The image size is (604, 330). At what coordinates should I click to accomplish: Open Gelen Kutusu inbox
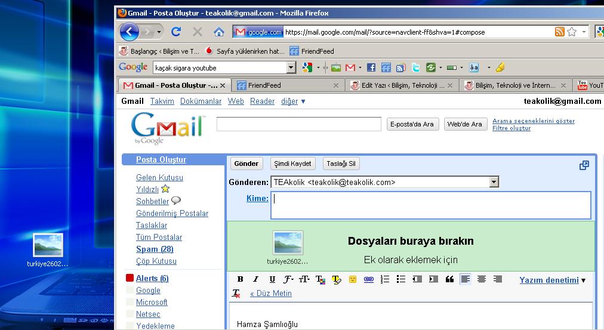(x=159, y=177)
